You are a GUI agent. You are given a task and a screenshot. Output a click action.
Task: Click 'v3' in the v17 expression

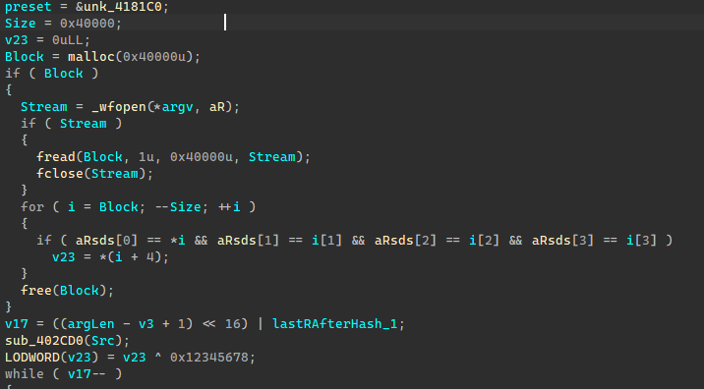pos(147,323)
